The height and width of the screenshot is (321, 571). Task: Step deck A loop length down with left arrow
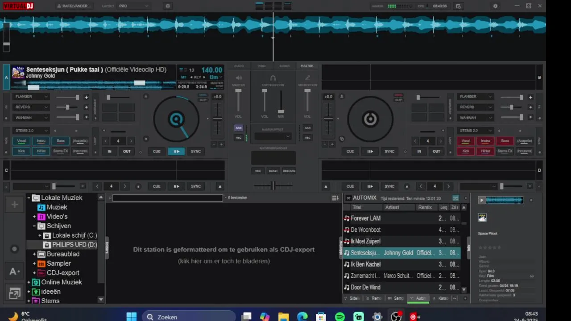(105, 141)
